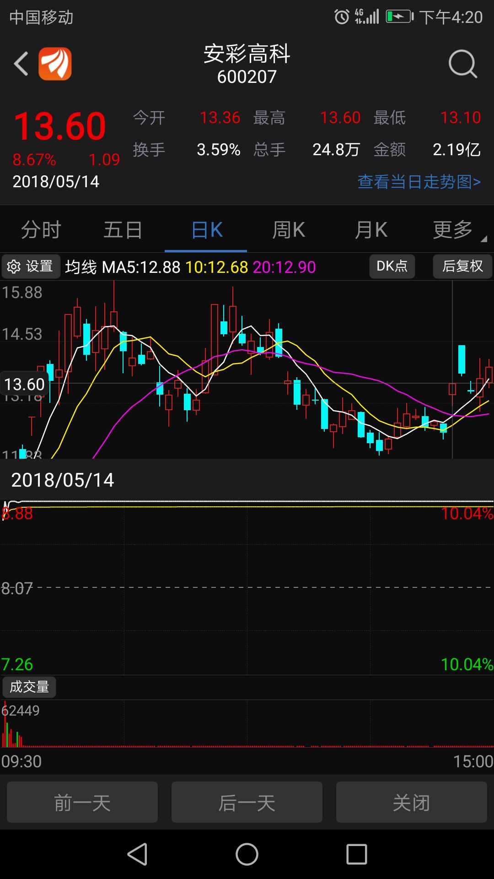Open chart settings gear icon

(x=14, y=266)
